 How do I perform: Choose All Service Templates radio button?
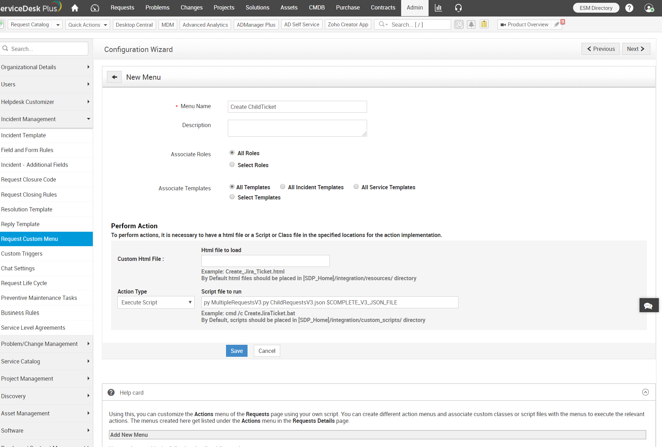coord(356,186)
